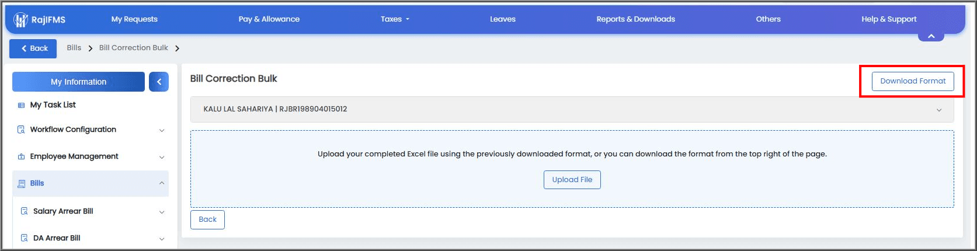
Task: Click the DA Arrear Bill icon
Action: tap(24, 238)
